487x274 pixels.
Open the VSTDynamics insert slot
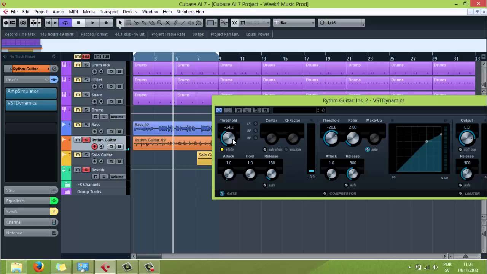(x=31, y=105)
